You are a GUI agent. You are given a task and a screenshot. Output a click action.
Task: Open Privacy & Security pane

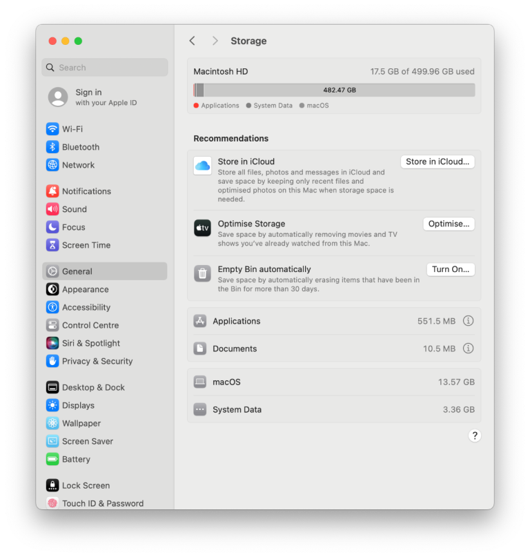97,361
